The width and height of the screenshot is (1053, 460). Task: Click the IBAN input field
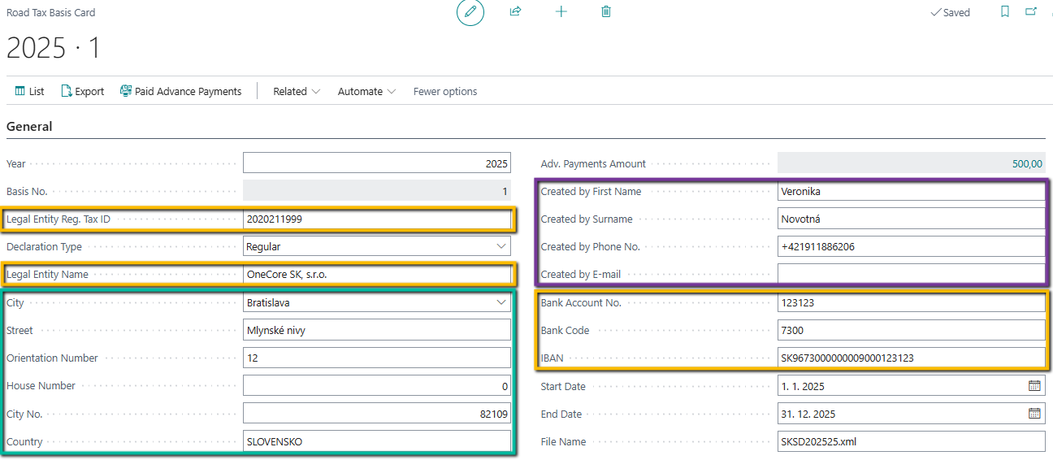coord(910,358)
